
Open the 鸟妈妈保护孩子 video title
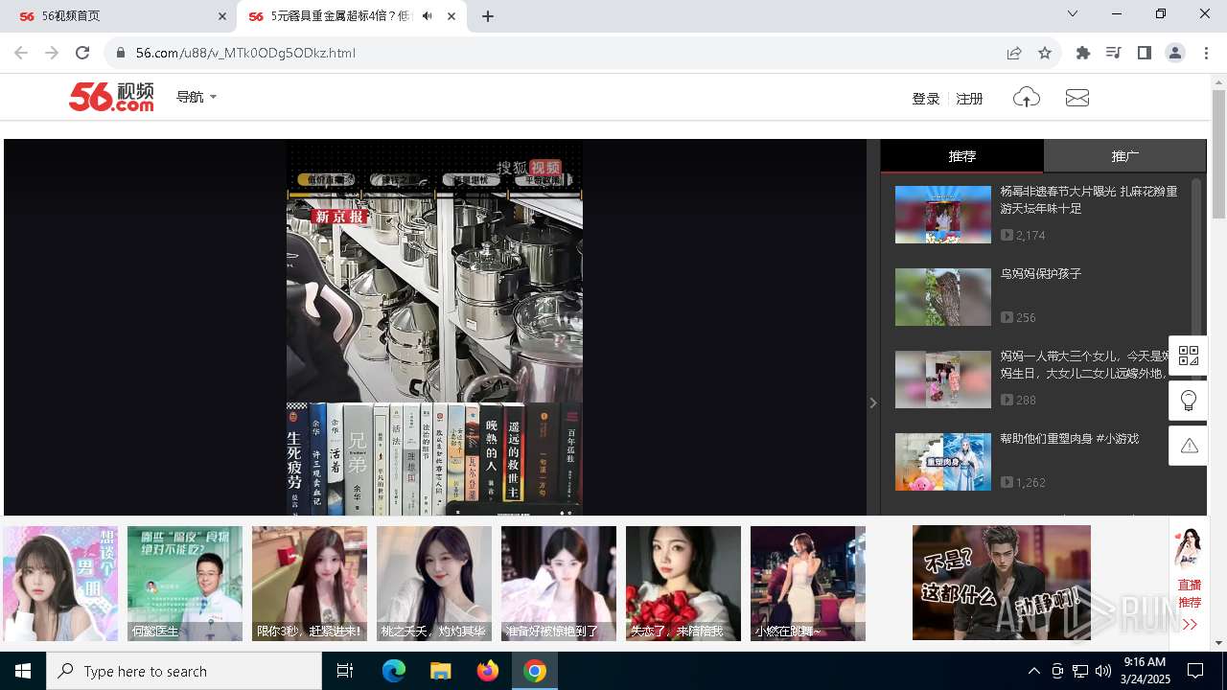(x=1041, y=273)
